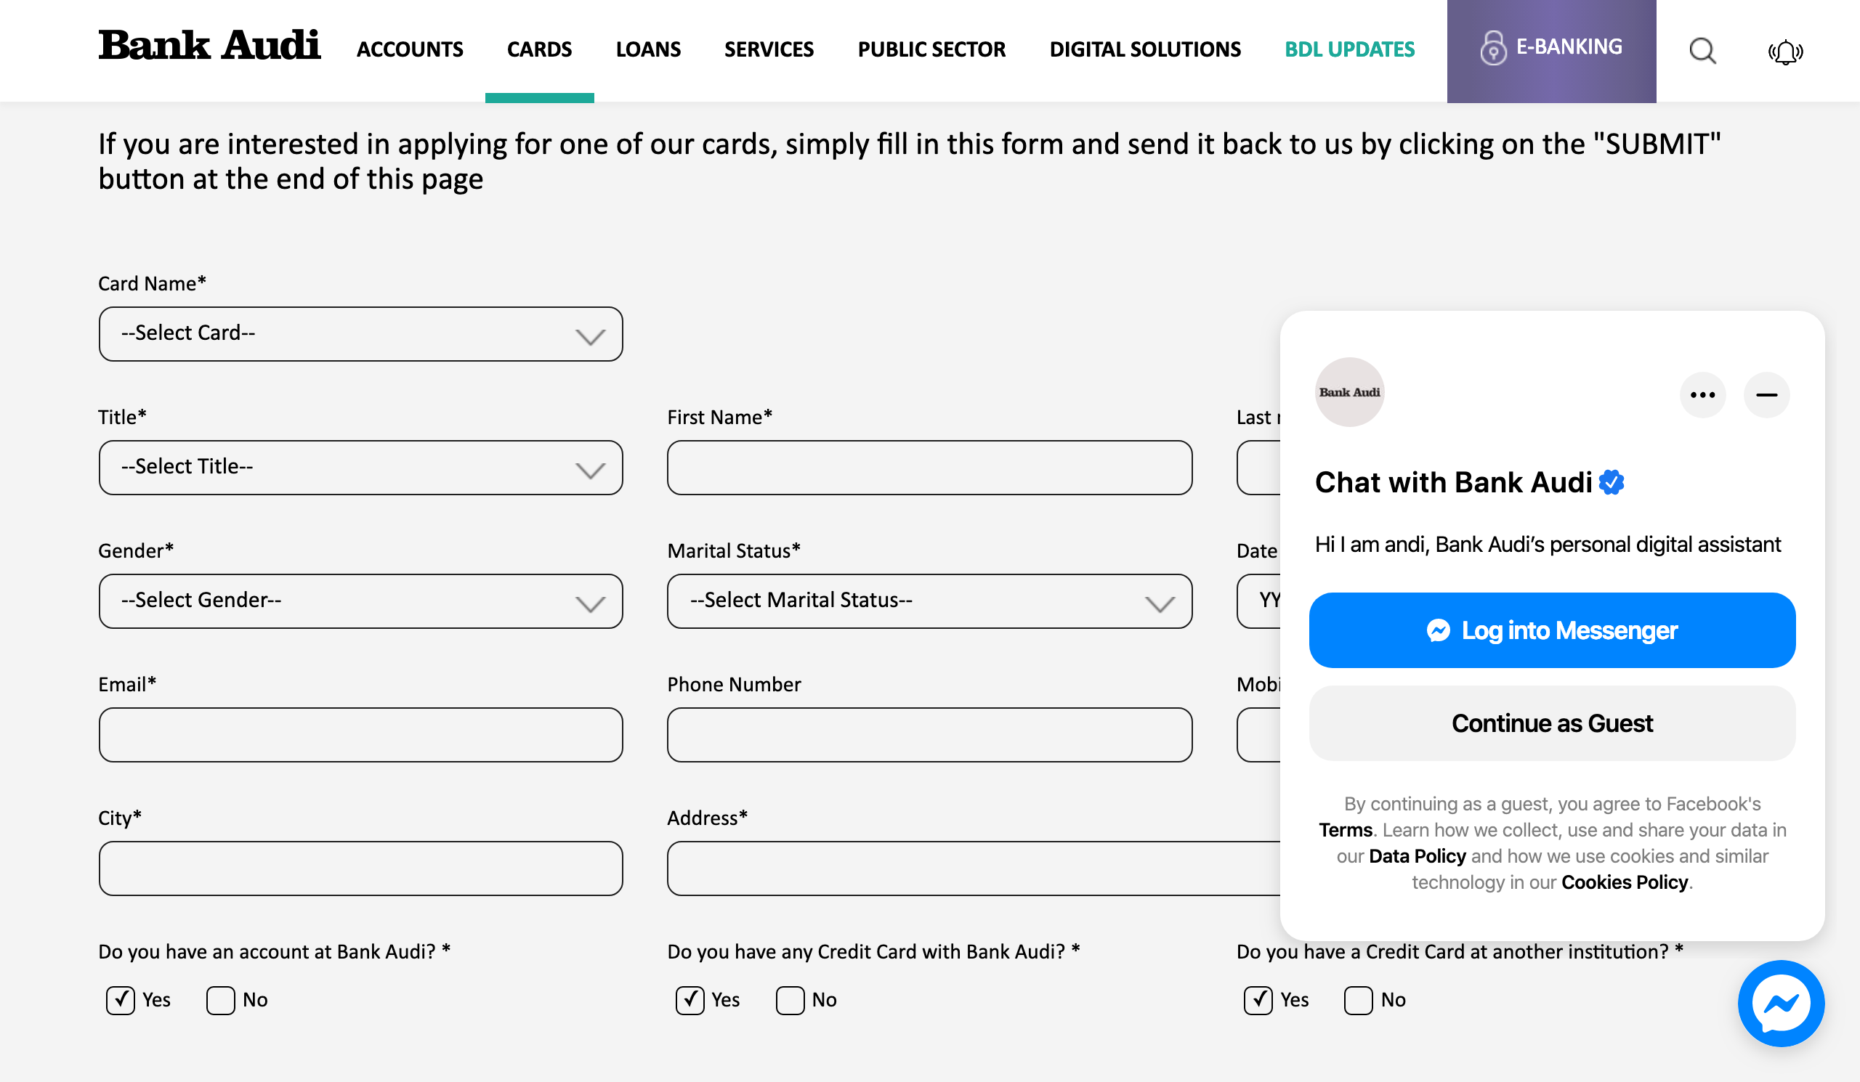Check No for Credit Card with Bank Audi
The height and width of the screenshot is (1082, 1860).
(790, 1000)
